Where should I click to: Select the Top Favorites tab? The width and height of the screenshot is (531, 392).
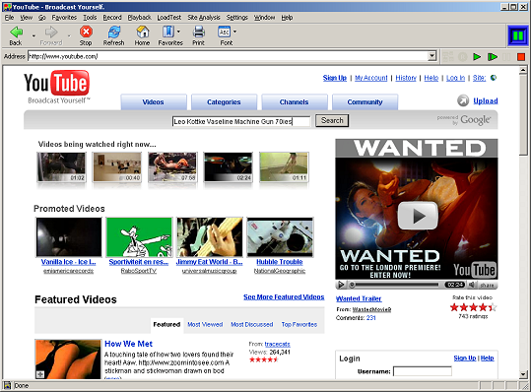pyautogui.click(x=299, y=324)
